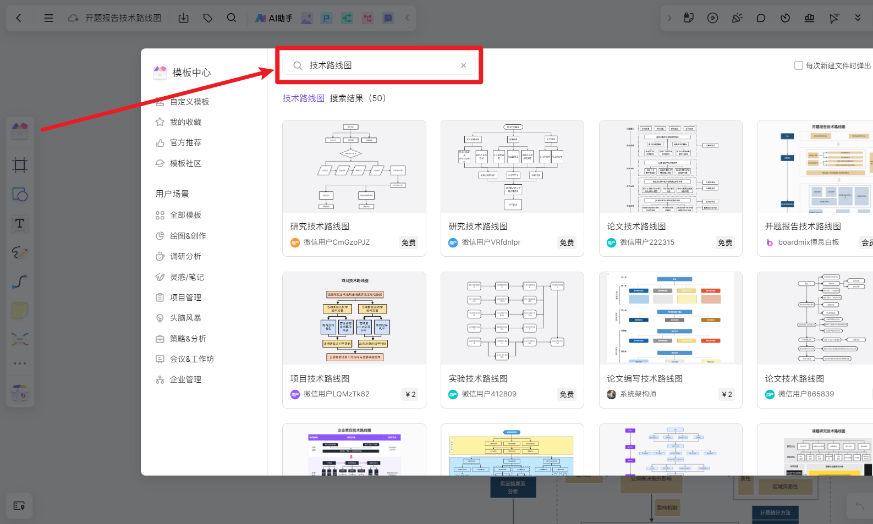This screenshot has width=873, height=524.
Task: Open 企业责任技术路线图 template thumbnail
Action: click(354, 450)
